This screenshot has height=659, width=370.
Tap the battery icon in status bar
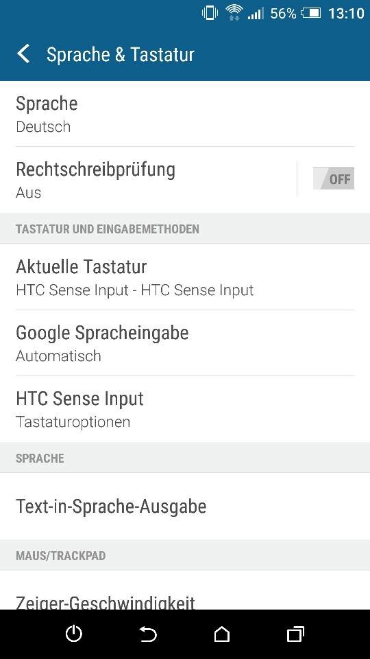point(311,14)
